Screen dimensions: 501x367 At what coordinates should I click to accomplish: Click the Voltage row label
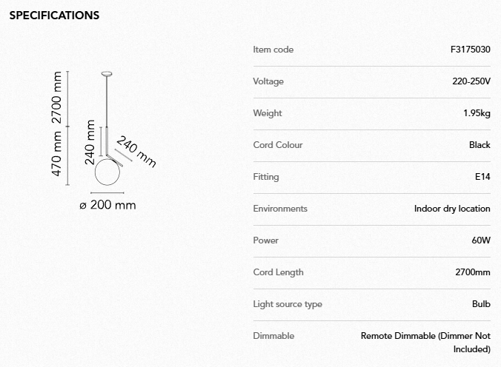click(268, 81)
